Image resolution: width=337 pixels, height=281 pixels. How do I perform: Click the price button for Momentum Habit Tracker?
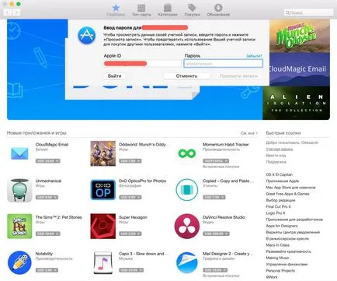coord(216,161)
